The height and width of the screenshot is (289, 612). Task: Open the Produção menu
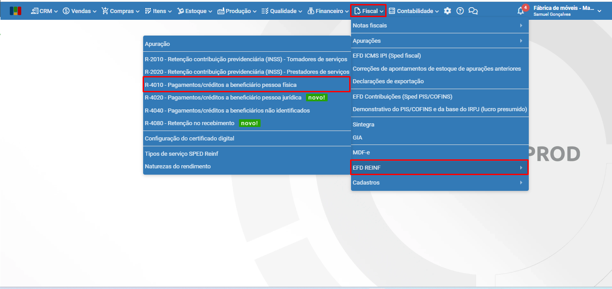tap(237, 11)
